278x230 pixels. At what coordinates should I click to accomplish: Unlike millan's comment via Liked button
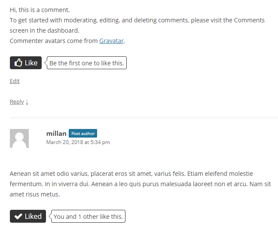tap(28, 216)
